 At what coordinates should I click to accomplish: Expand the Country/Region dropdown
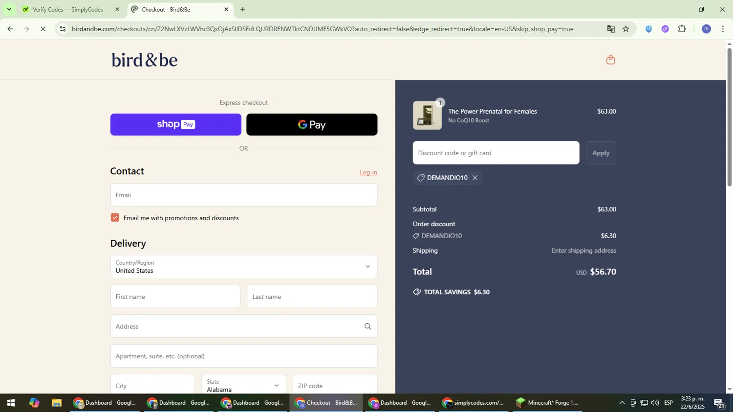(244, 267)
